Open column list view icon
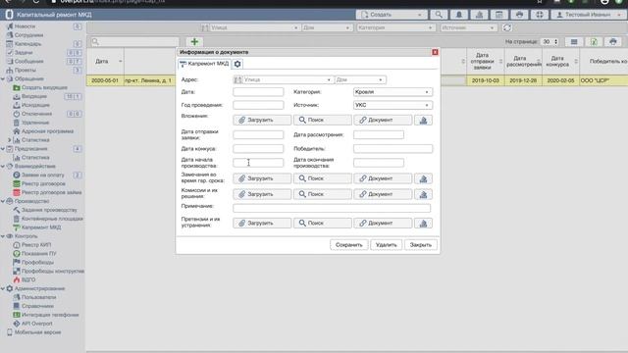628x353 pixels. click(574, 41)
